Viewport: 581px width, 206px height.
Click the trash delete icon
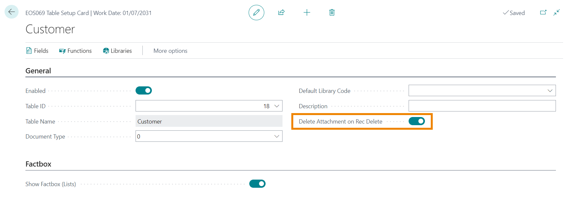(332, 13)
